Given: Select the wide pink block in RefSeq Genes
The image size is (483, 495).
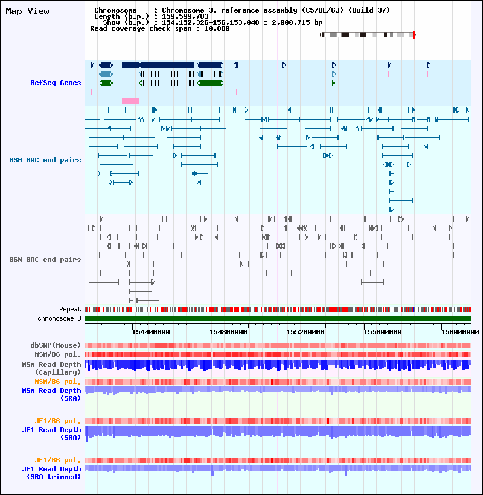Looking at the screenshot, I should (x=130, y=101).
